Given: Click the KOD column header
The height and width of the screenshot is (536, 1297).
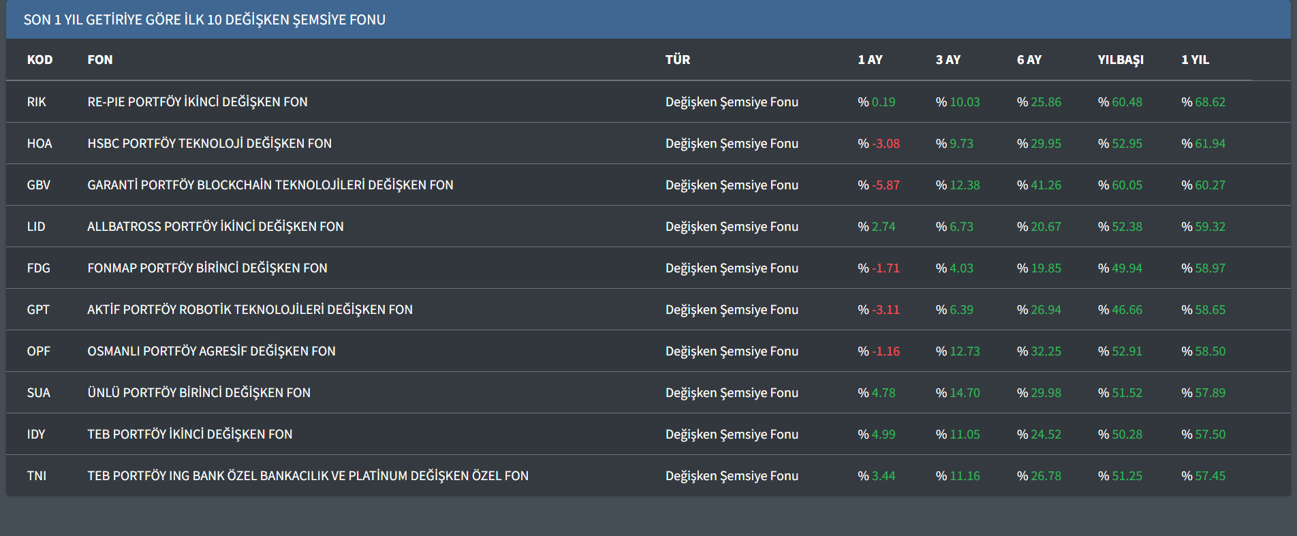Looking at the screenshot, I should (x=40, y=60).
